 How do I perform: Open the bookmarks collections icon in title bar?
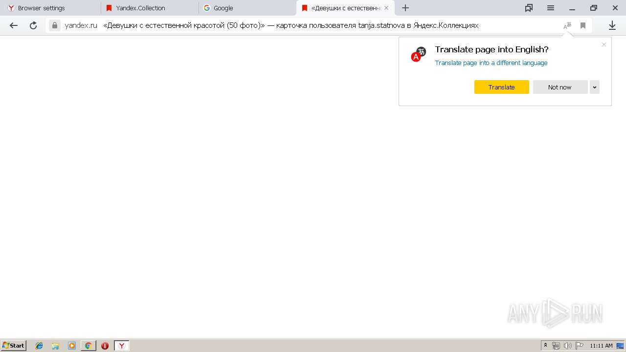529,8
